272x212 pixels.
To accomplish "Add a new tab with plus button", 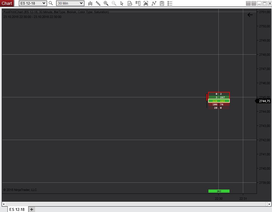I will [x=32, y=209].
